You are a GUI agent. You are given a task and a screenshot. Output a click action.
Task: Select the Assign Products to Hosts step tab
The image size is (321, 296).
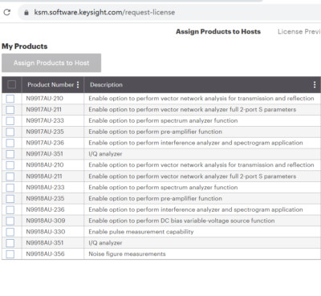(x=218, y=31)
